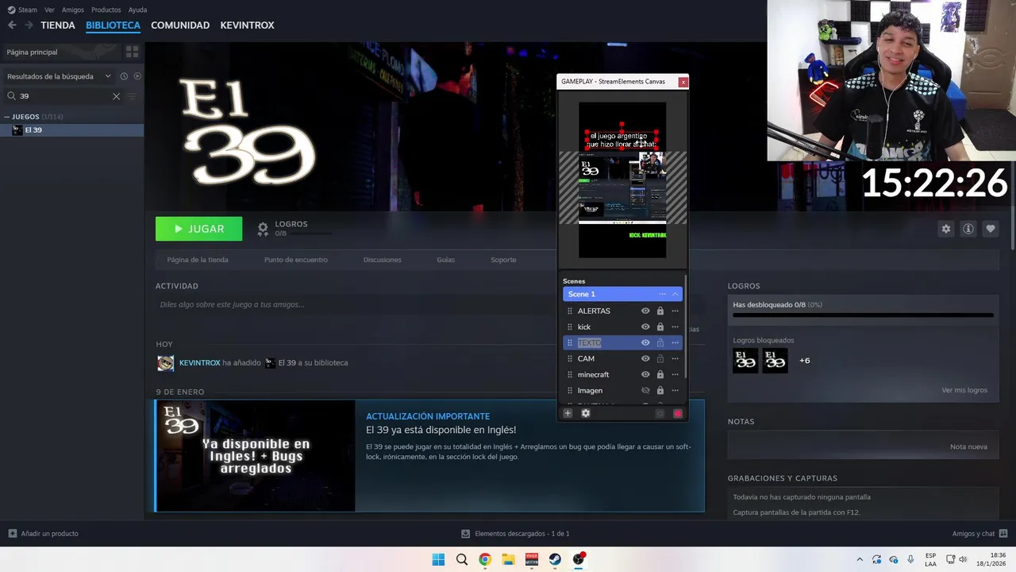
Task: Lock the CAM layer
Action: [x=660, y=358]
